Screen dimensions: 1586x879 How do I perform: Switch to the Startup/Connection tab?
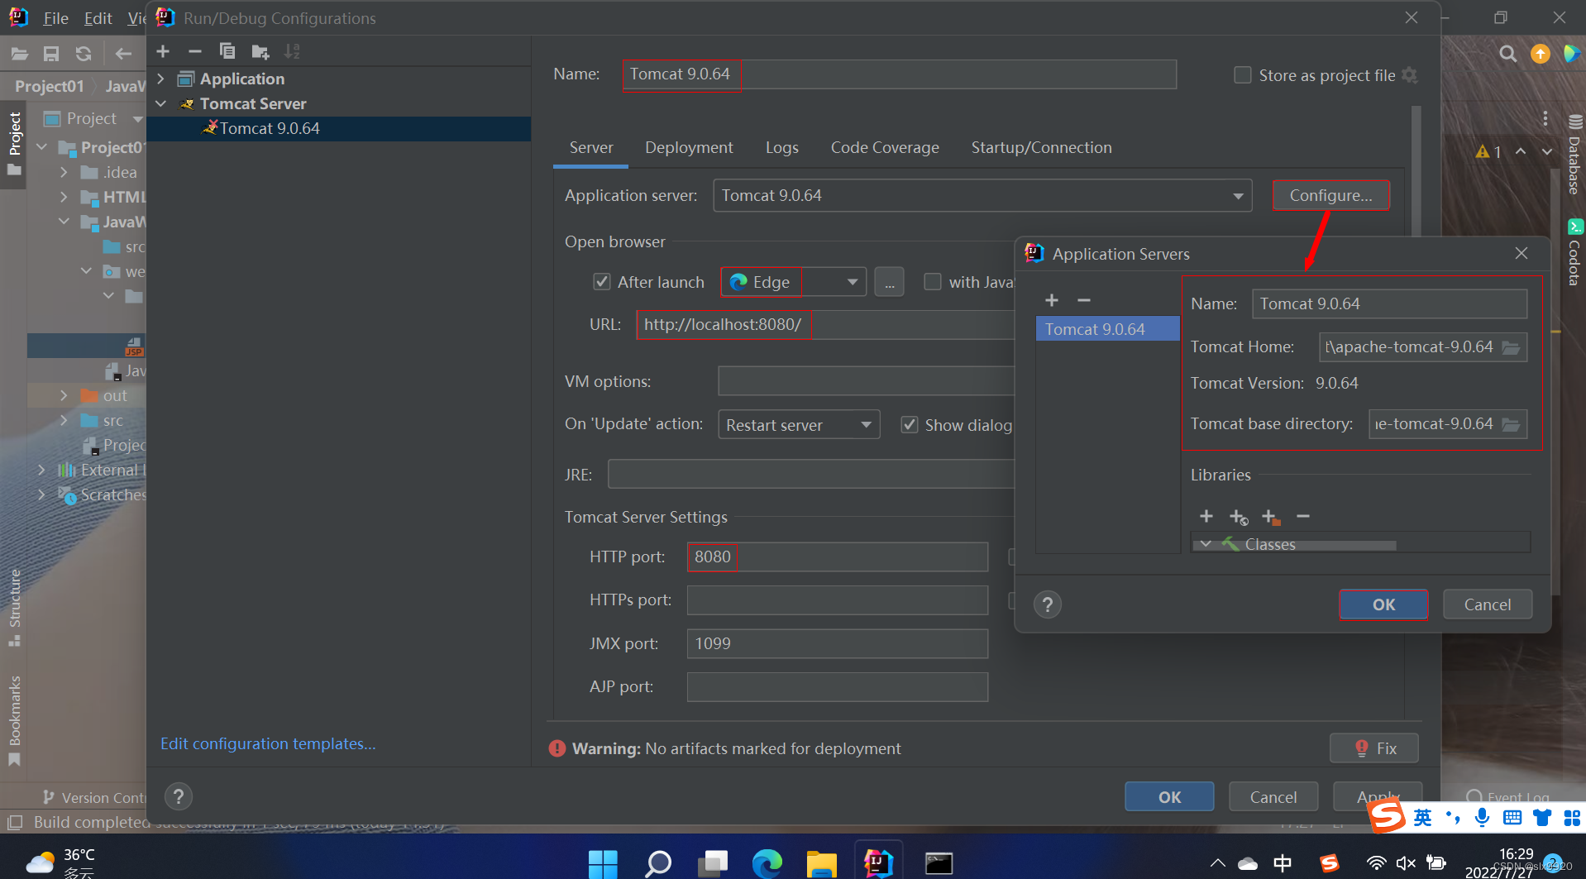tap(1041, 147)
